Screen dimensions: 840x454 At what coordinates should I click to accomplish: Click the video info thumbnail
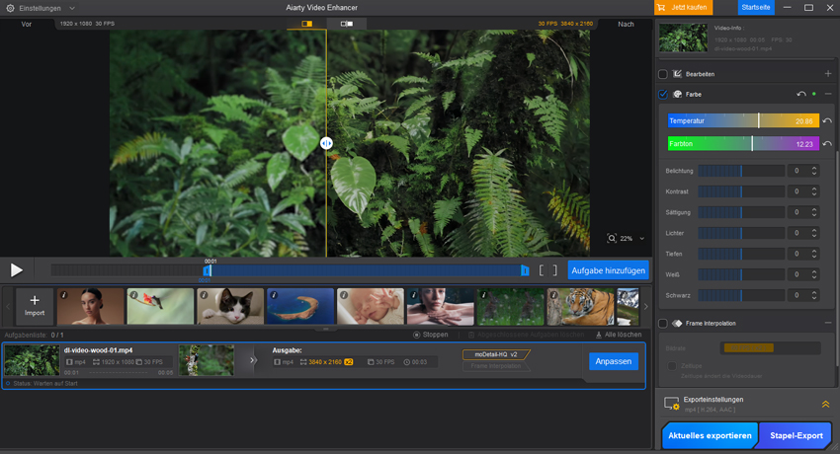[x=683, y=38]
